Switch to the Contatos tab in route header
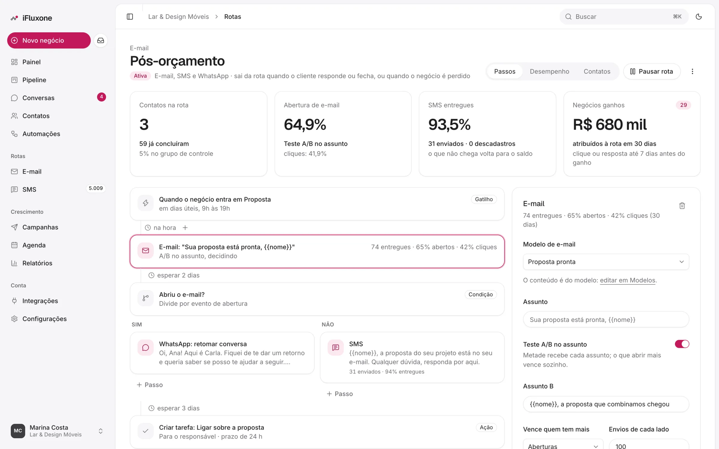 point(597,71)
